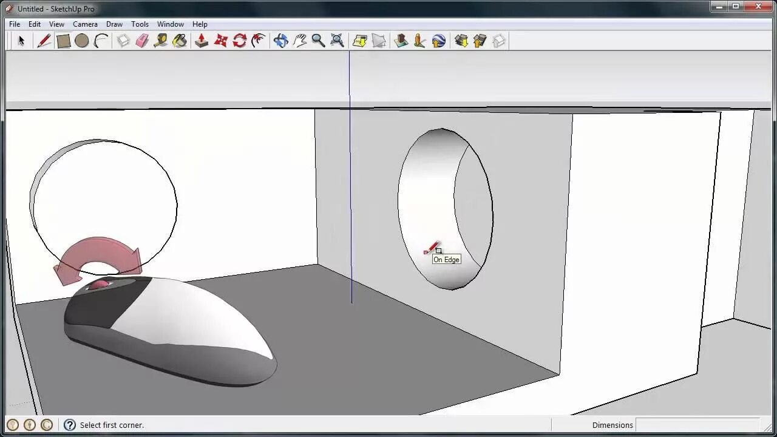Click the Preview in Google Earth icon

[439, 41]
